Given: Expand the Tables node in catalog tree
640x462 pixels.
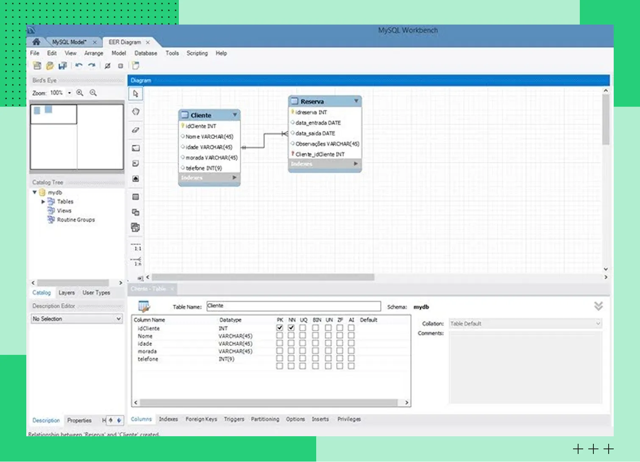Looking at the screenshot, I should (x=43, y=202).
